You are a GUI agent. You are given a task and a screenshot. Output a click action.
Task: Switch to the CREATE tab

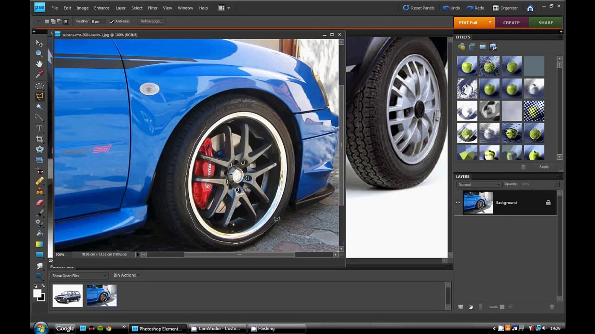[511, 23]
